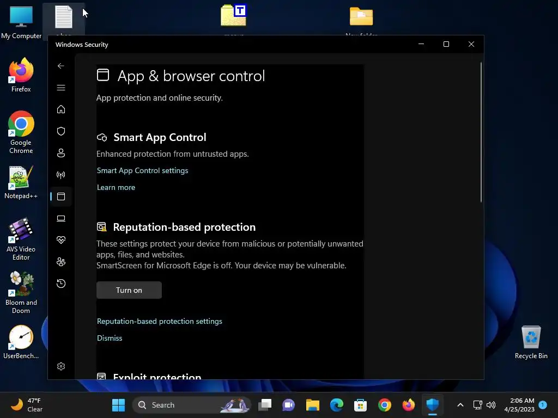This screenshot has height=418, width=558.
Task: Click the taskbar Search box
Action: pyautogui.click(x=191, y=405)
